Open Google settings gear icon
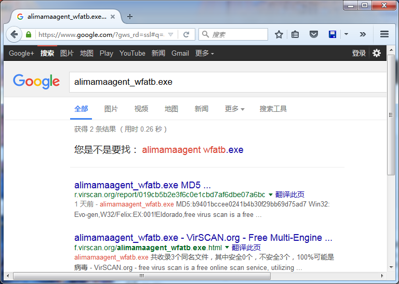The height and width of the screenshot is (284, 399). (377, 53)
